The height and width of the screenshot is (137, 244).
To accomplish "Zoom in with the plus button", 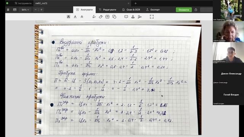I will coord(42,10).
